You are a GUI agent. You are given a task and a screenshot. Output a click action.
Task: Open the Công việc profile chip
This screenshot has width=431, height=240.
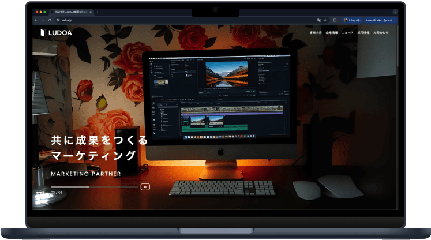pyautogui.click(x=353, y=20)
